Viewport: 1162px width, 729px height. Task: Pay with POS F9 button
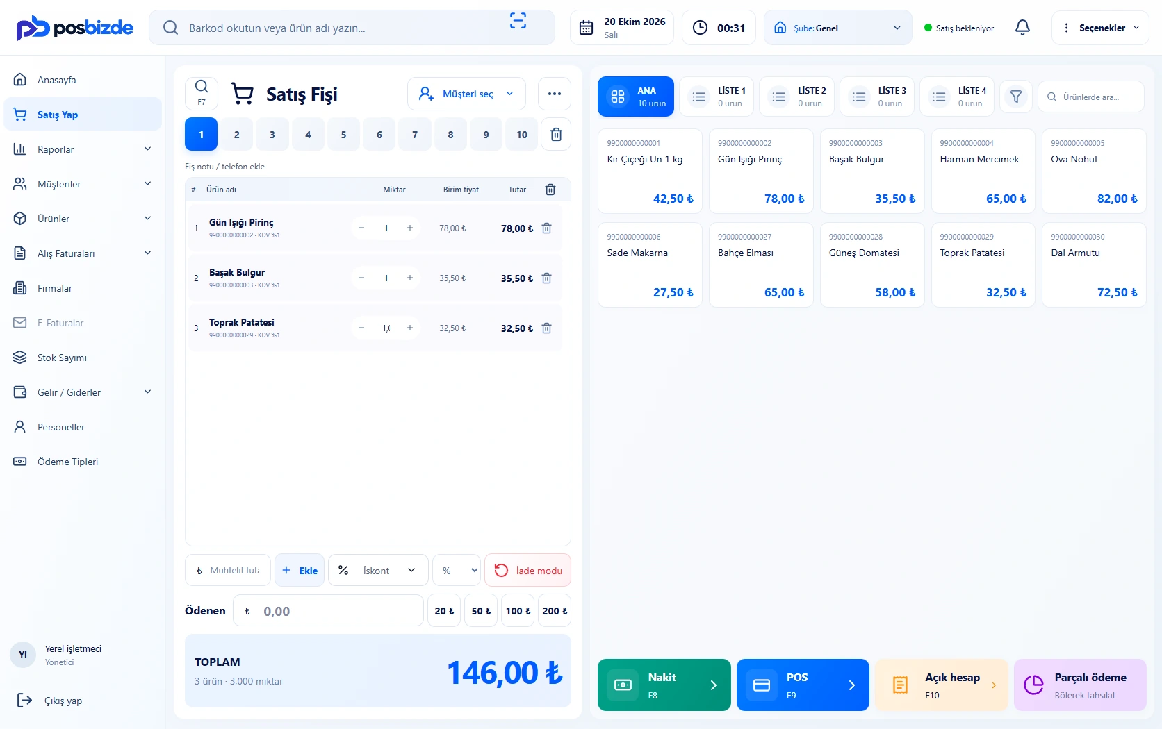803,685
